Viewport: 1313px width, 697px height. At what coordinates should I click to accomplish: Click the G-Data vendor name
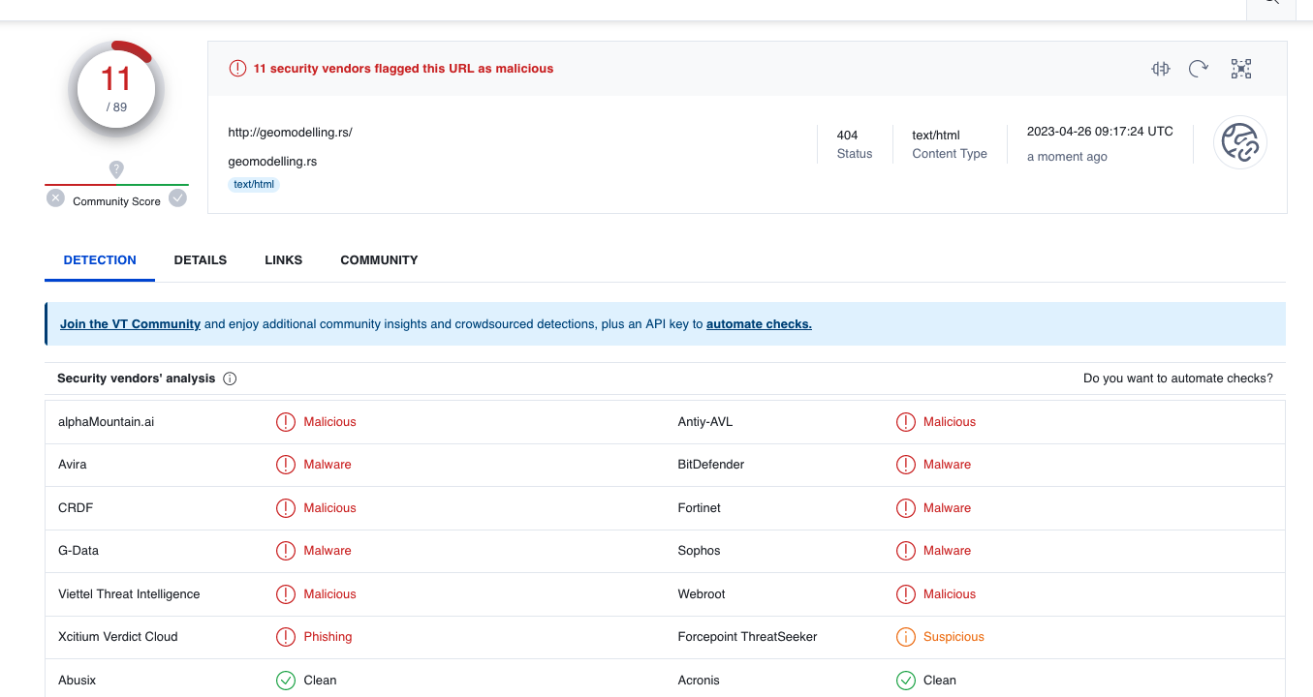(78, 551)
